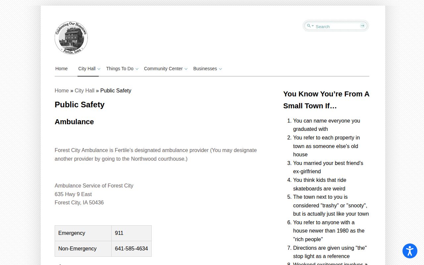
Task: Click the Public Safety page heading
Action: coord(79,105)
